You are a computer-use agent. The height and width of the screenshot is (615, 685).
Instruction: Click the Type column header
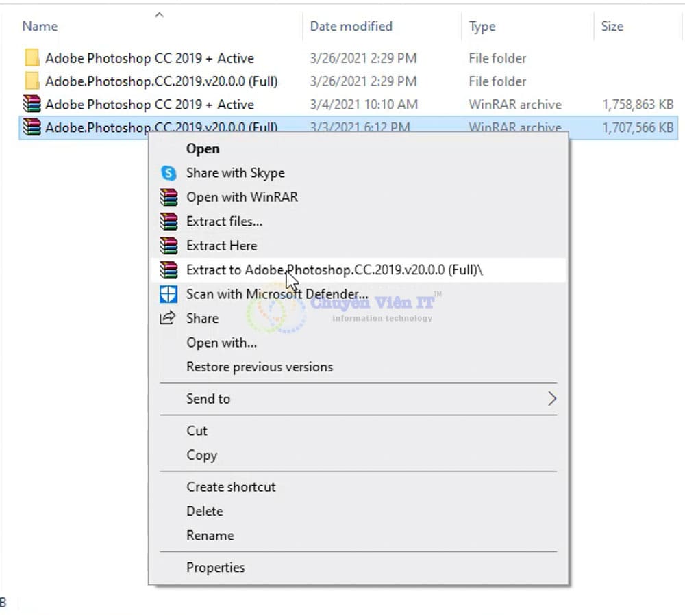pyautogui.click(x=482, y=27)
